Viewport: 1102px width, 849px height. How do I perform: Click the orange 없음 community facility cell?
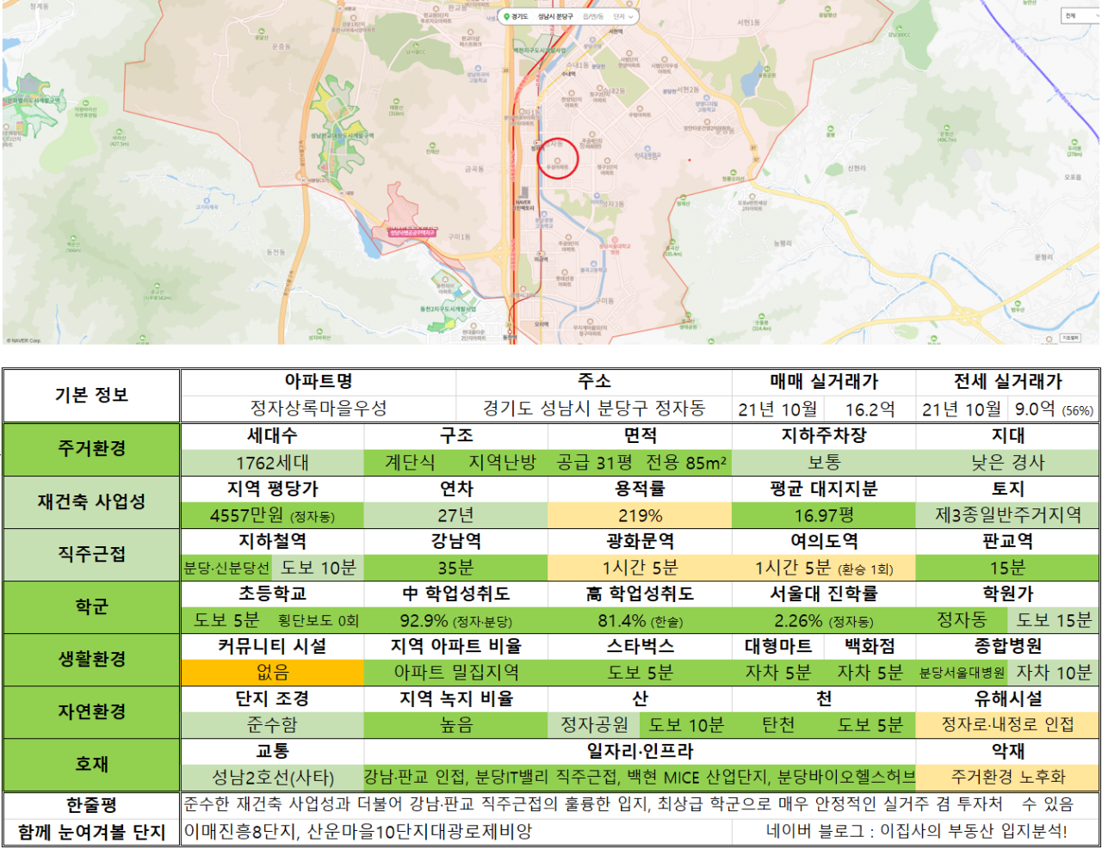coord(272,673)
